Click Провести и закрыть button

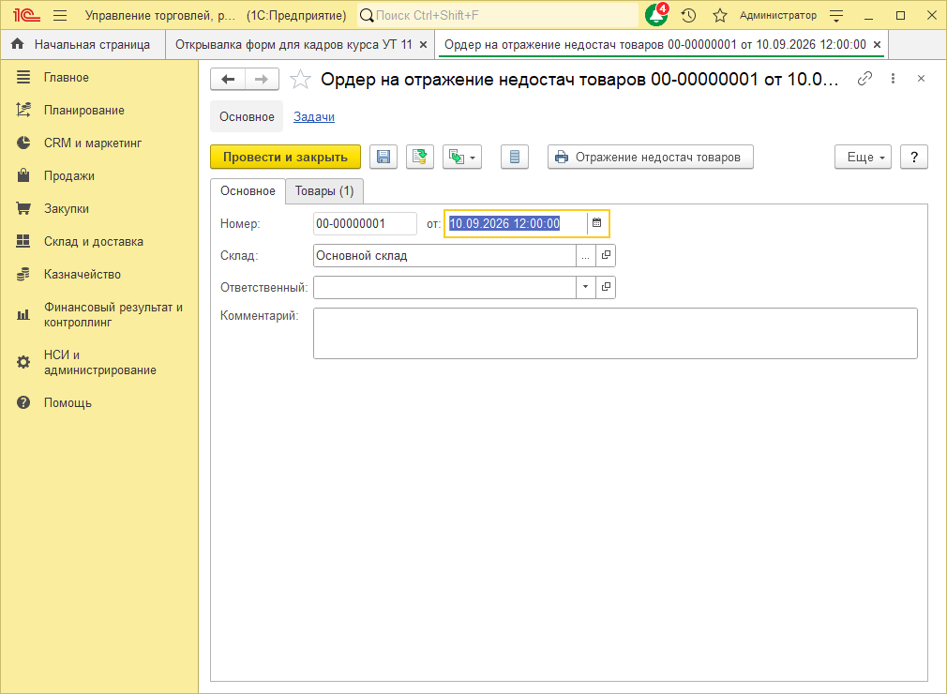(x=285, y=157)
